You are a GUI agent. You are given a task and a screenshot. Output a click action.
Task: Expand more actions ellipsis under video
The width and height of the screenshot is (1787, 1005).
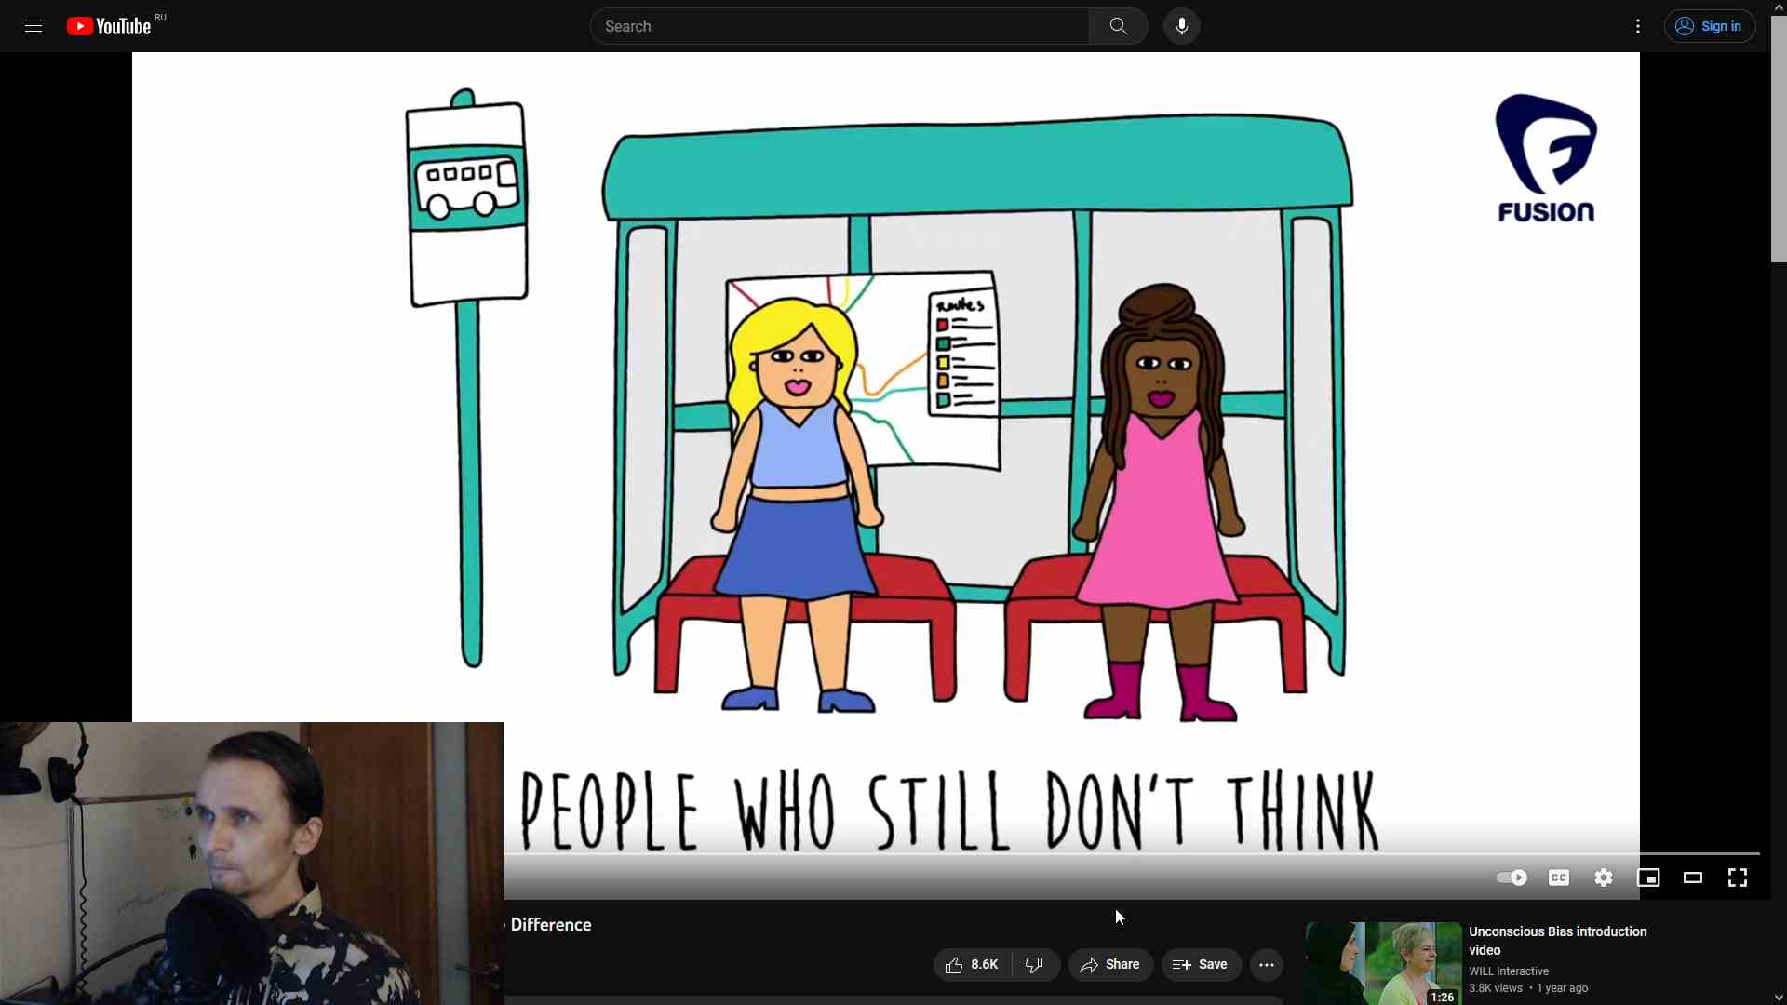click(1266, 965)
